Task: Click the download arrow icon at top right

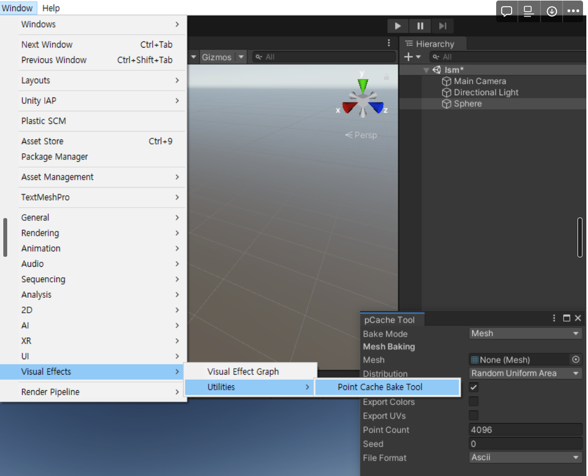Action: [551, 11]
